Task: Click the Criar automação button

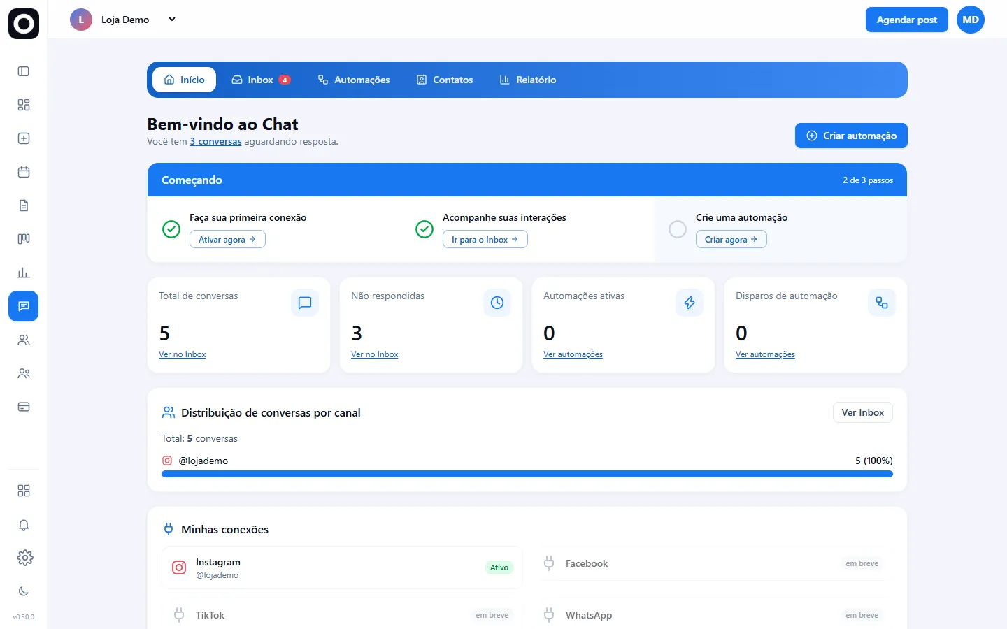Action: [x=851, y=136]
